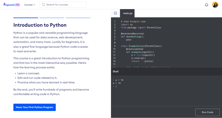Click code line 'from package import ParentClass'

tap(141, 28)
